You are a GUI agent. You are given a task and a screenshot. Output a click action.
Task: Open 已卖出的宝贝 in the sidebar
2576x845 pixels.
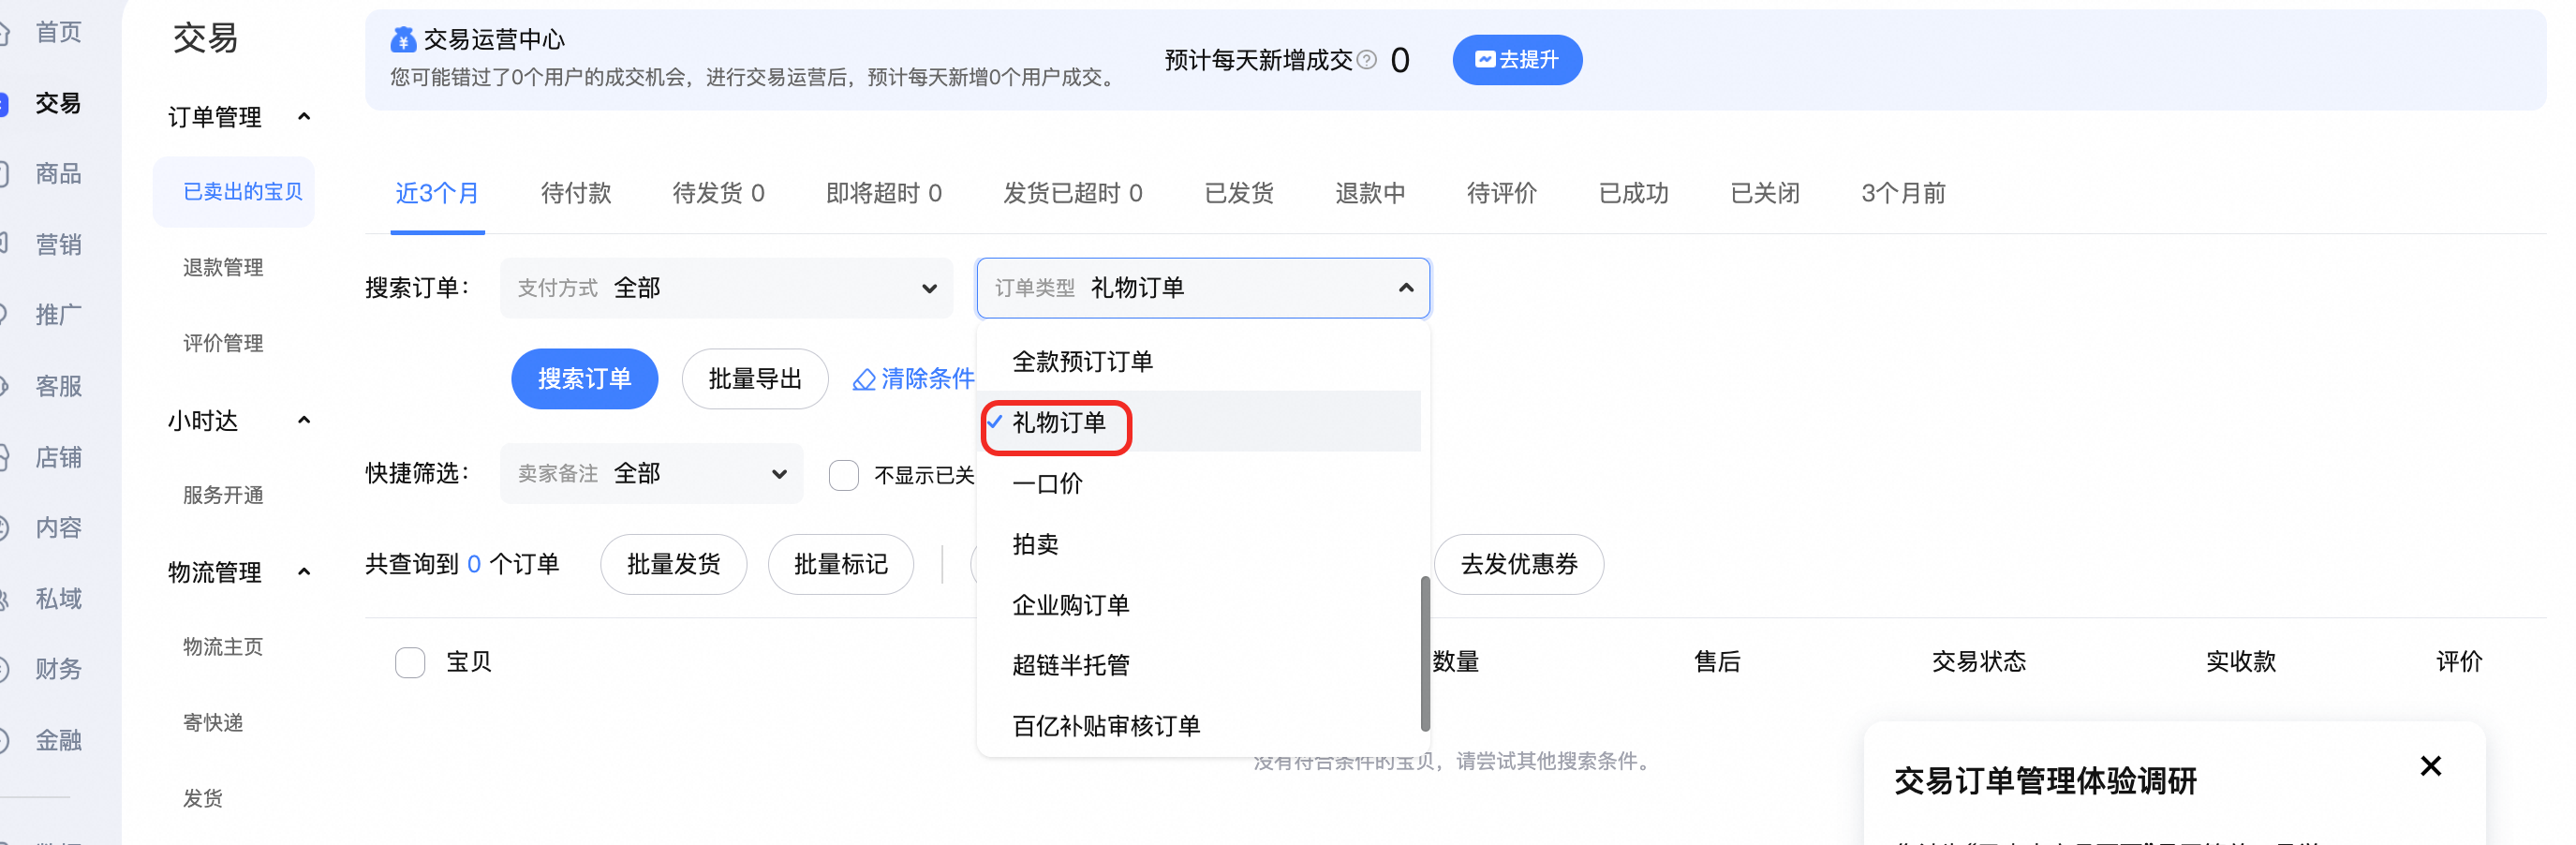click(x=234, y=192)
